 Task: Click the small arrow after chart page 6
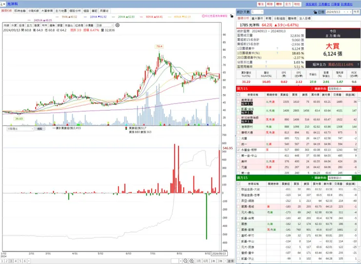pyautogui.click(x=29, y=261)
